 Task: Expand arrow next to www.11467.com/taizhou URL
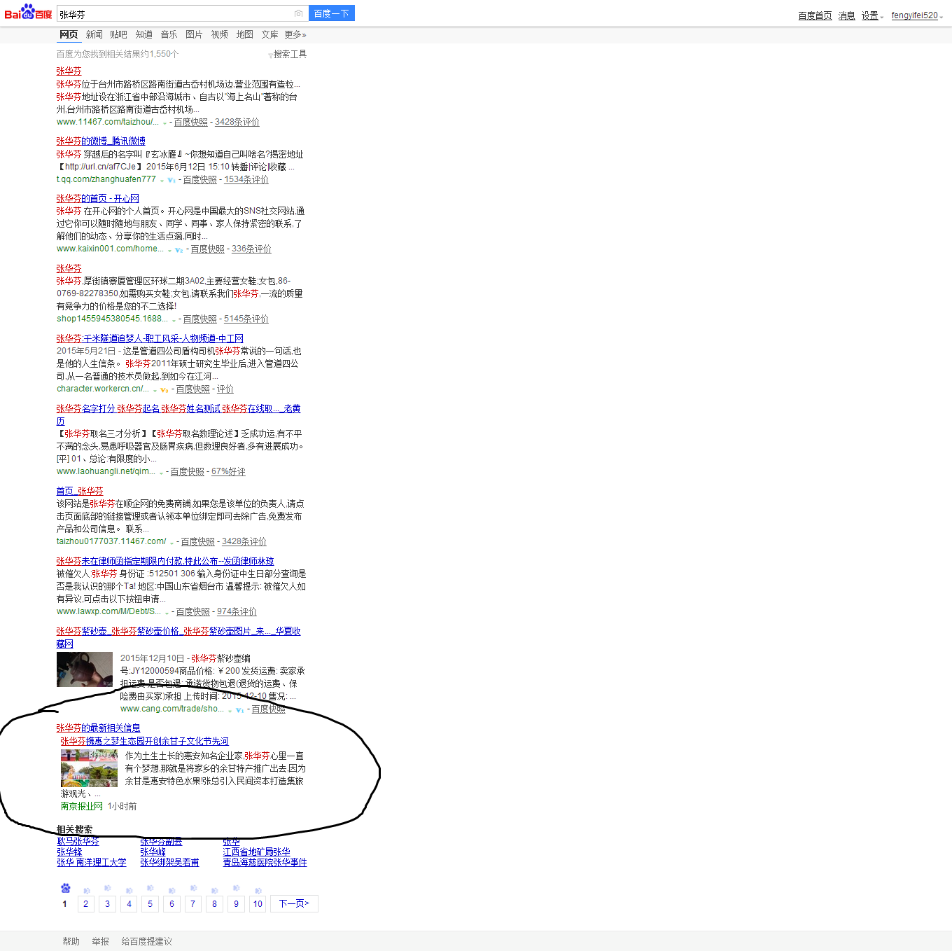point(165,123)
